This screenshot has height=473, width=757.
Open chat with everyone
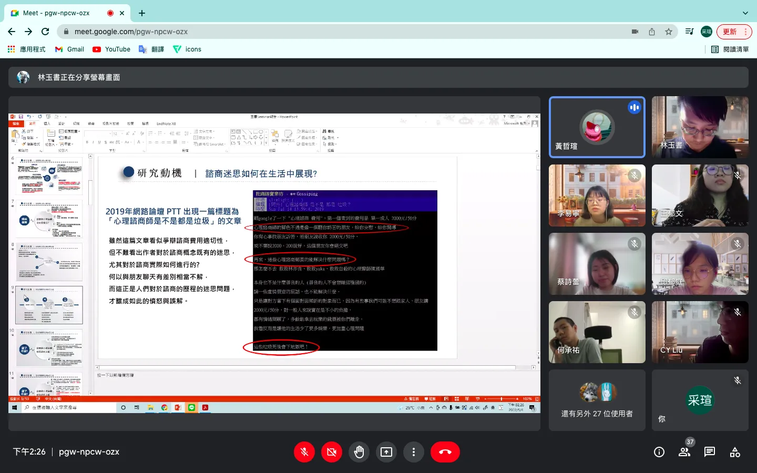coord(710,452)
